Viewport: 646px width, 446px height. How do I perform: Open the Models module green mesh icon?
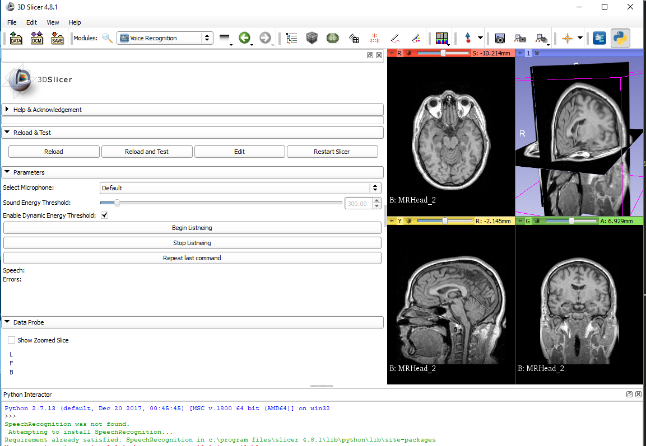pos(332,38)
